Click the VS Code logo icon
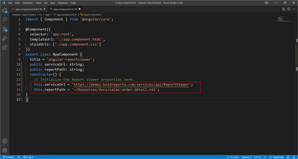This screenshot has height=159, width=298. point(3,3)
